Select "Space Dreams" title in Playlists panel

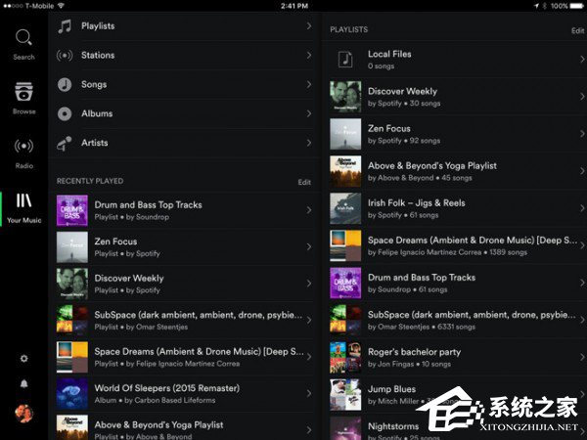(473, 241)
